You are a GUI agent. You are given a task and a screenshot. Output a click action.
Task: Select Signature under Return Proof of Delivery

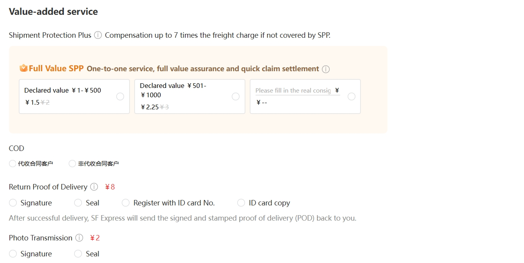[x=13, y=203]
